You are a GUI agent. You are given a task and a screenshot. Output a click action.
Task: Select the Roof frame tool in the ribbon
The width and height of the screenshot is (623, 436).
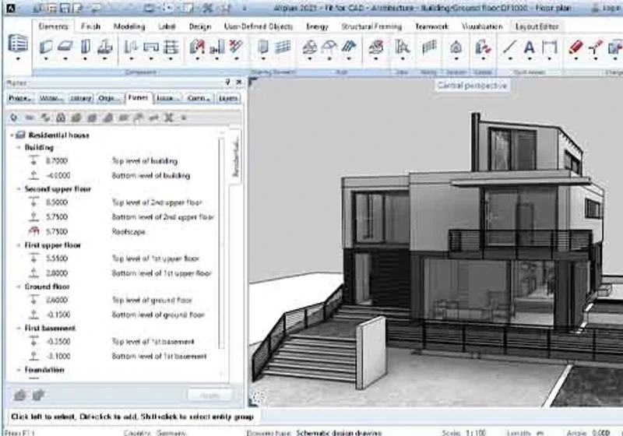click(309, 47)
